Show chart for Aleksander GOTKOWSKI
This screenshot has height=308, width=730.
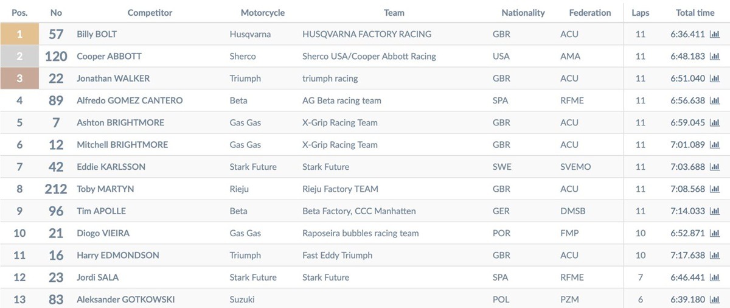point(715,299)
